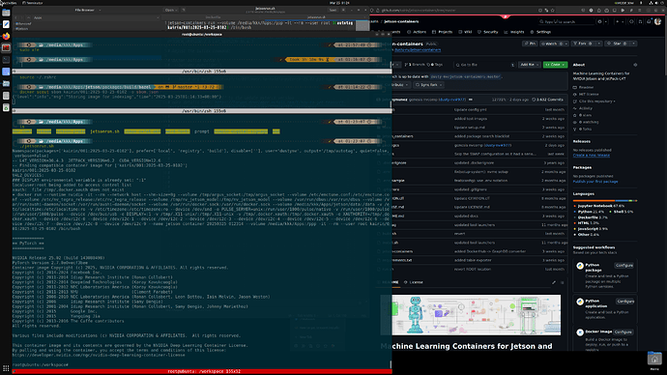Launch the text editor from the dock

coord(6,25)
